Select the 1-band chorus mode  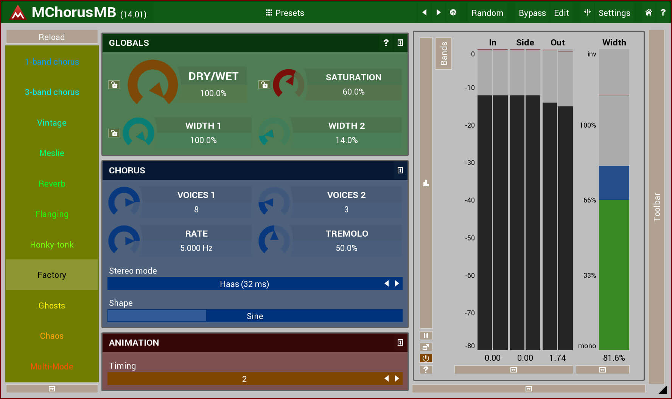click(52, 62)
